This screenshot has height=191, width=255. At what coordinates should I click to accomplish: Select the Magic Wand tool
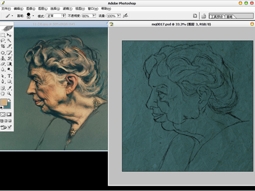click(x=9, y=41)
